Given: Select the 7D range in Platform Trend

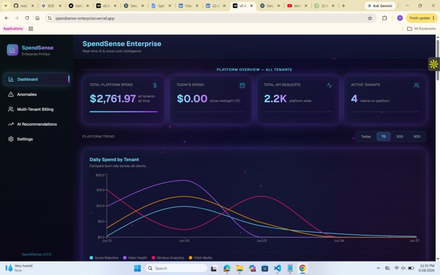Looking at the screenshot, I should click(x=383, y=136).
